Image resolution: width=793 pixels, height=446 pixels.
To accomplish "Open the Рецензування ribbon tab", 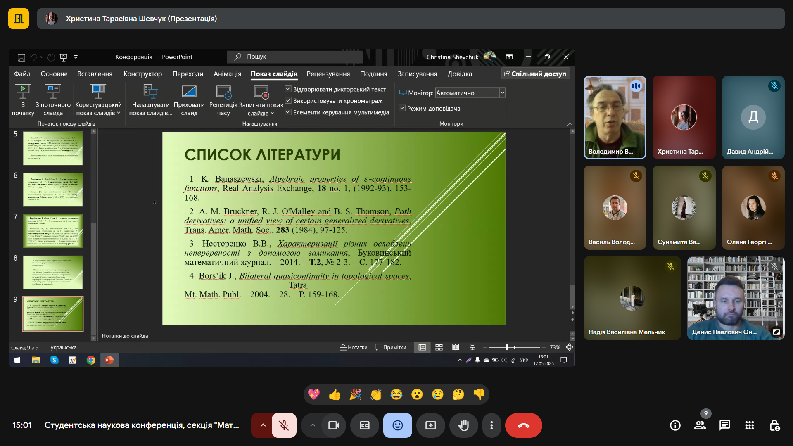I will point(328,74).
